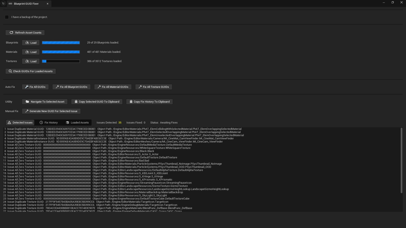Generate New GUID For Selected Issue
This screenshot has width=406, height=228.
[x=51, y=111]
